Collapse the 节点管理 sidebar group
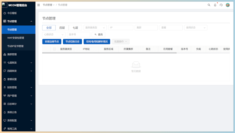The width and height of the screenshot is (235, 133). tap(31, 21)
